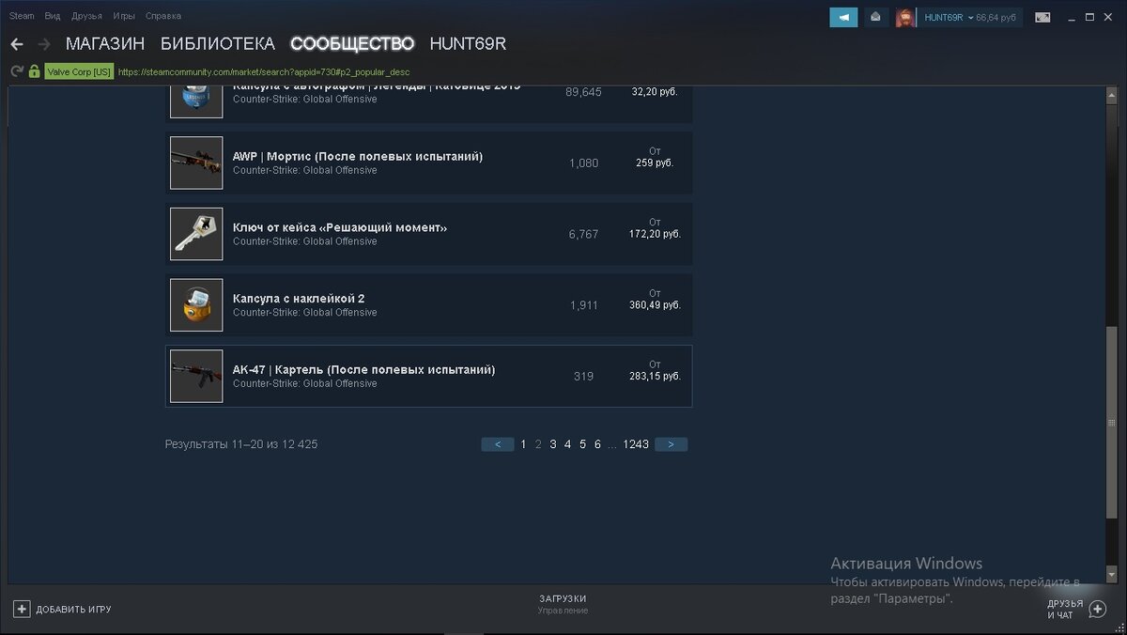Click Counter-Strike: Global Offensive under AWP Мортис

click(305, 170)
